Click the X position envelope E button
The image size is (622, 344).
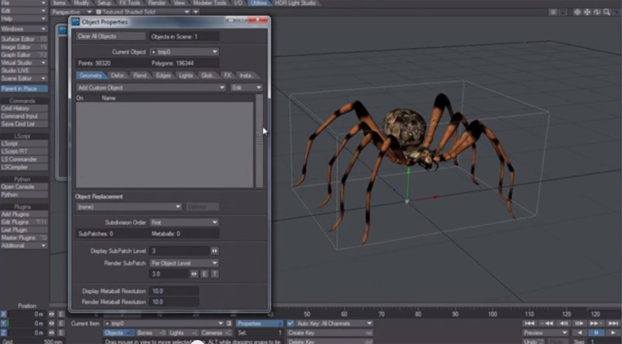[61, 314]
